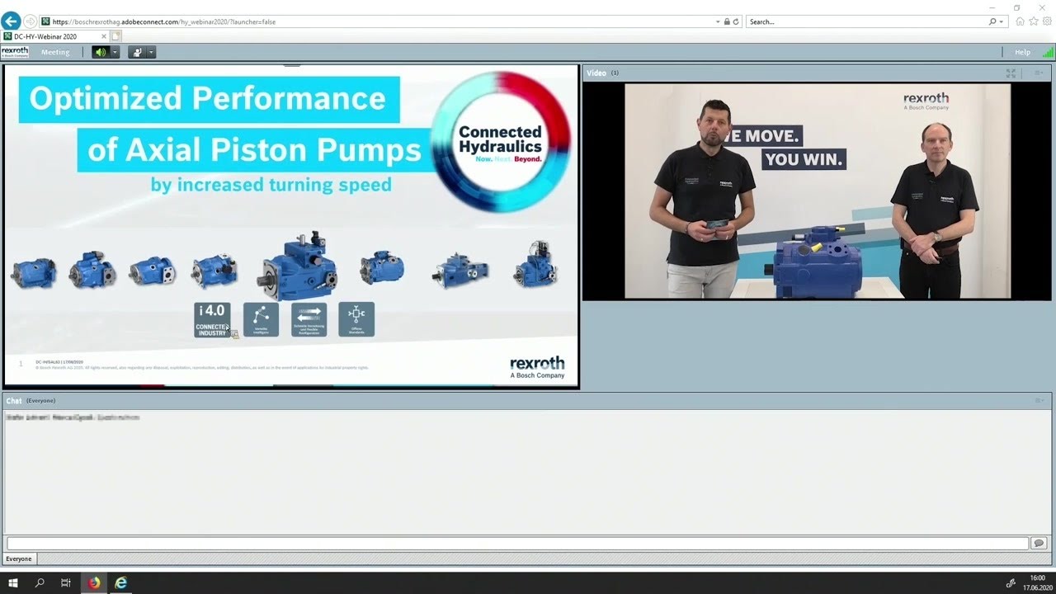Viewport: 1056px width, 594px height.
Task: Open the search provider dropdown arrow
Action: [1002, 22]
